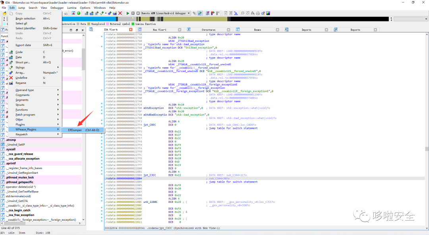429x235 pixels.
Task: Click the Undefine red X menu icon
Action: pos(11,78)
